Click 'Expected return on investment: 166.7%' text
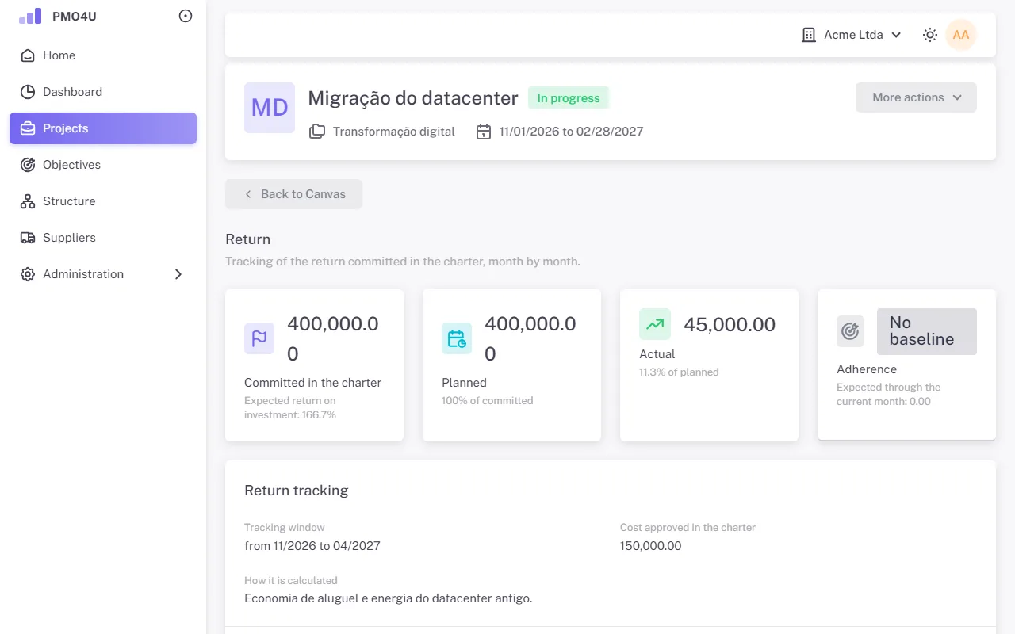This screenshot has height=634, width=1015. click(290, 407)
